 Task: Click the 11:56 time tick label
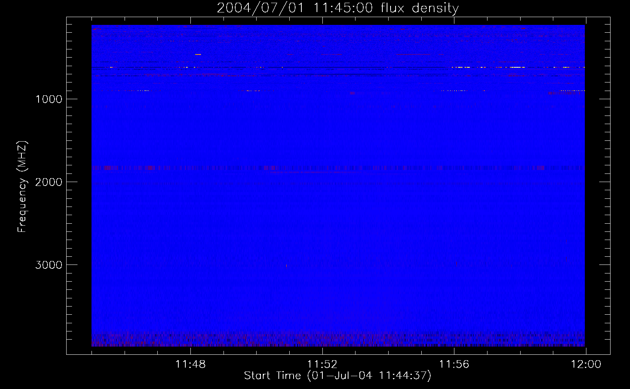click(454, 364)
